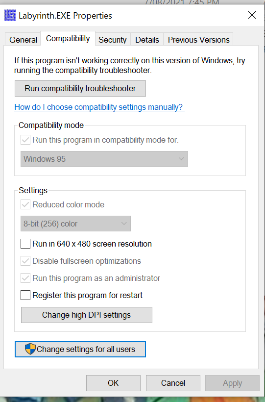This screenshot has width=265, height=402.
Task: Toggle Run this program as an administrator
Action: (25, 278)
